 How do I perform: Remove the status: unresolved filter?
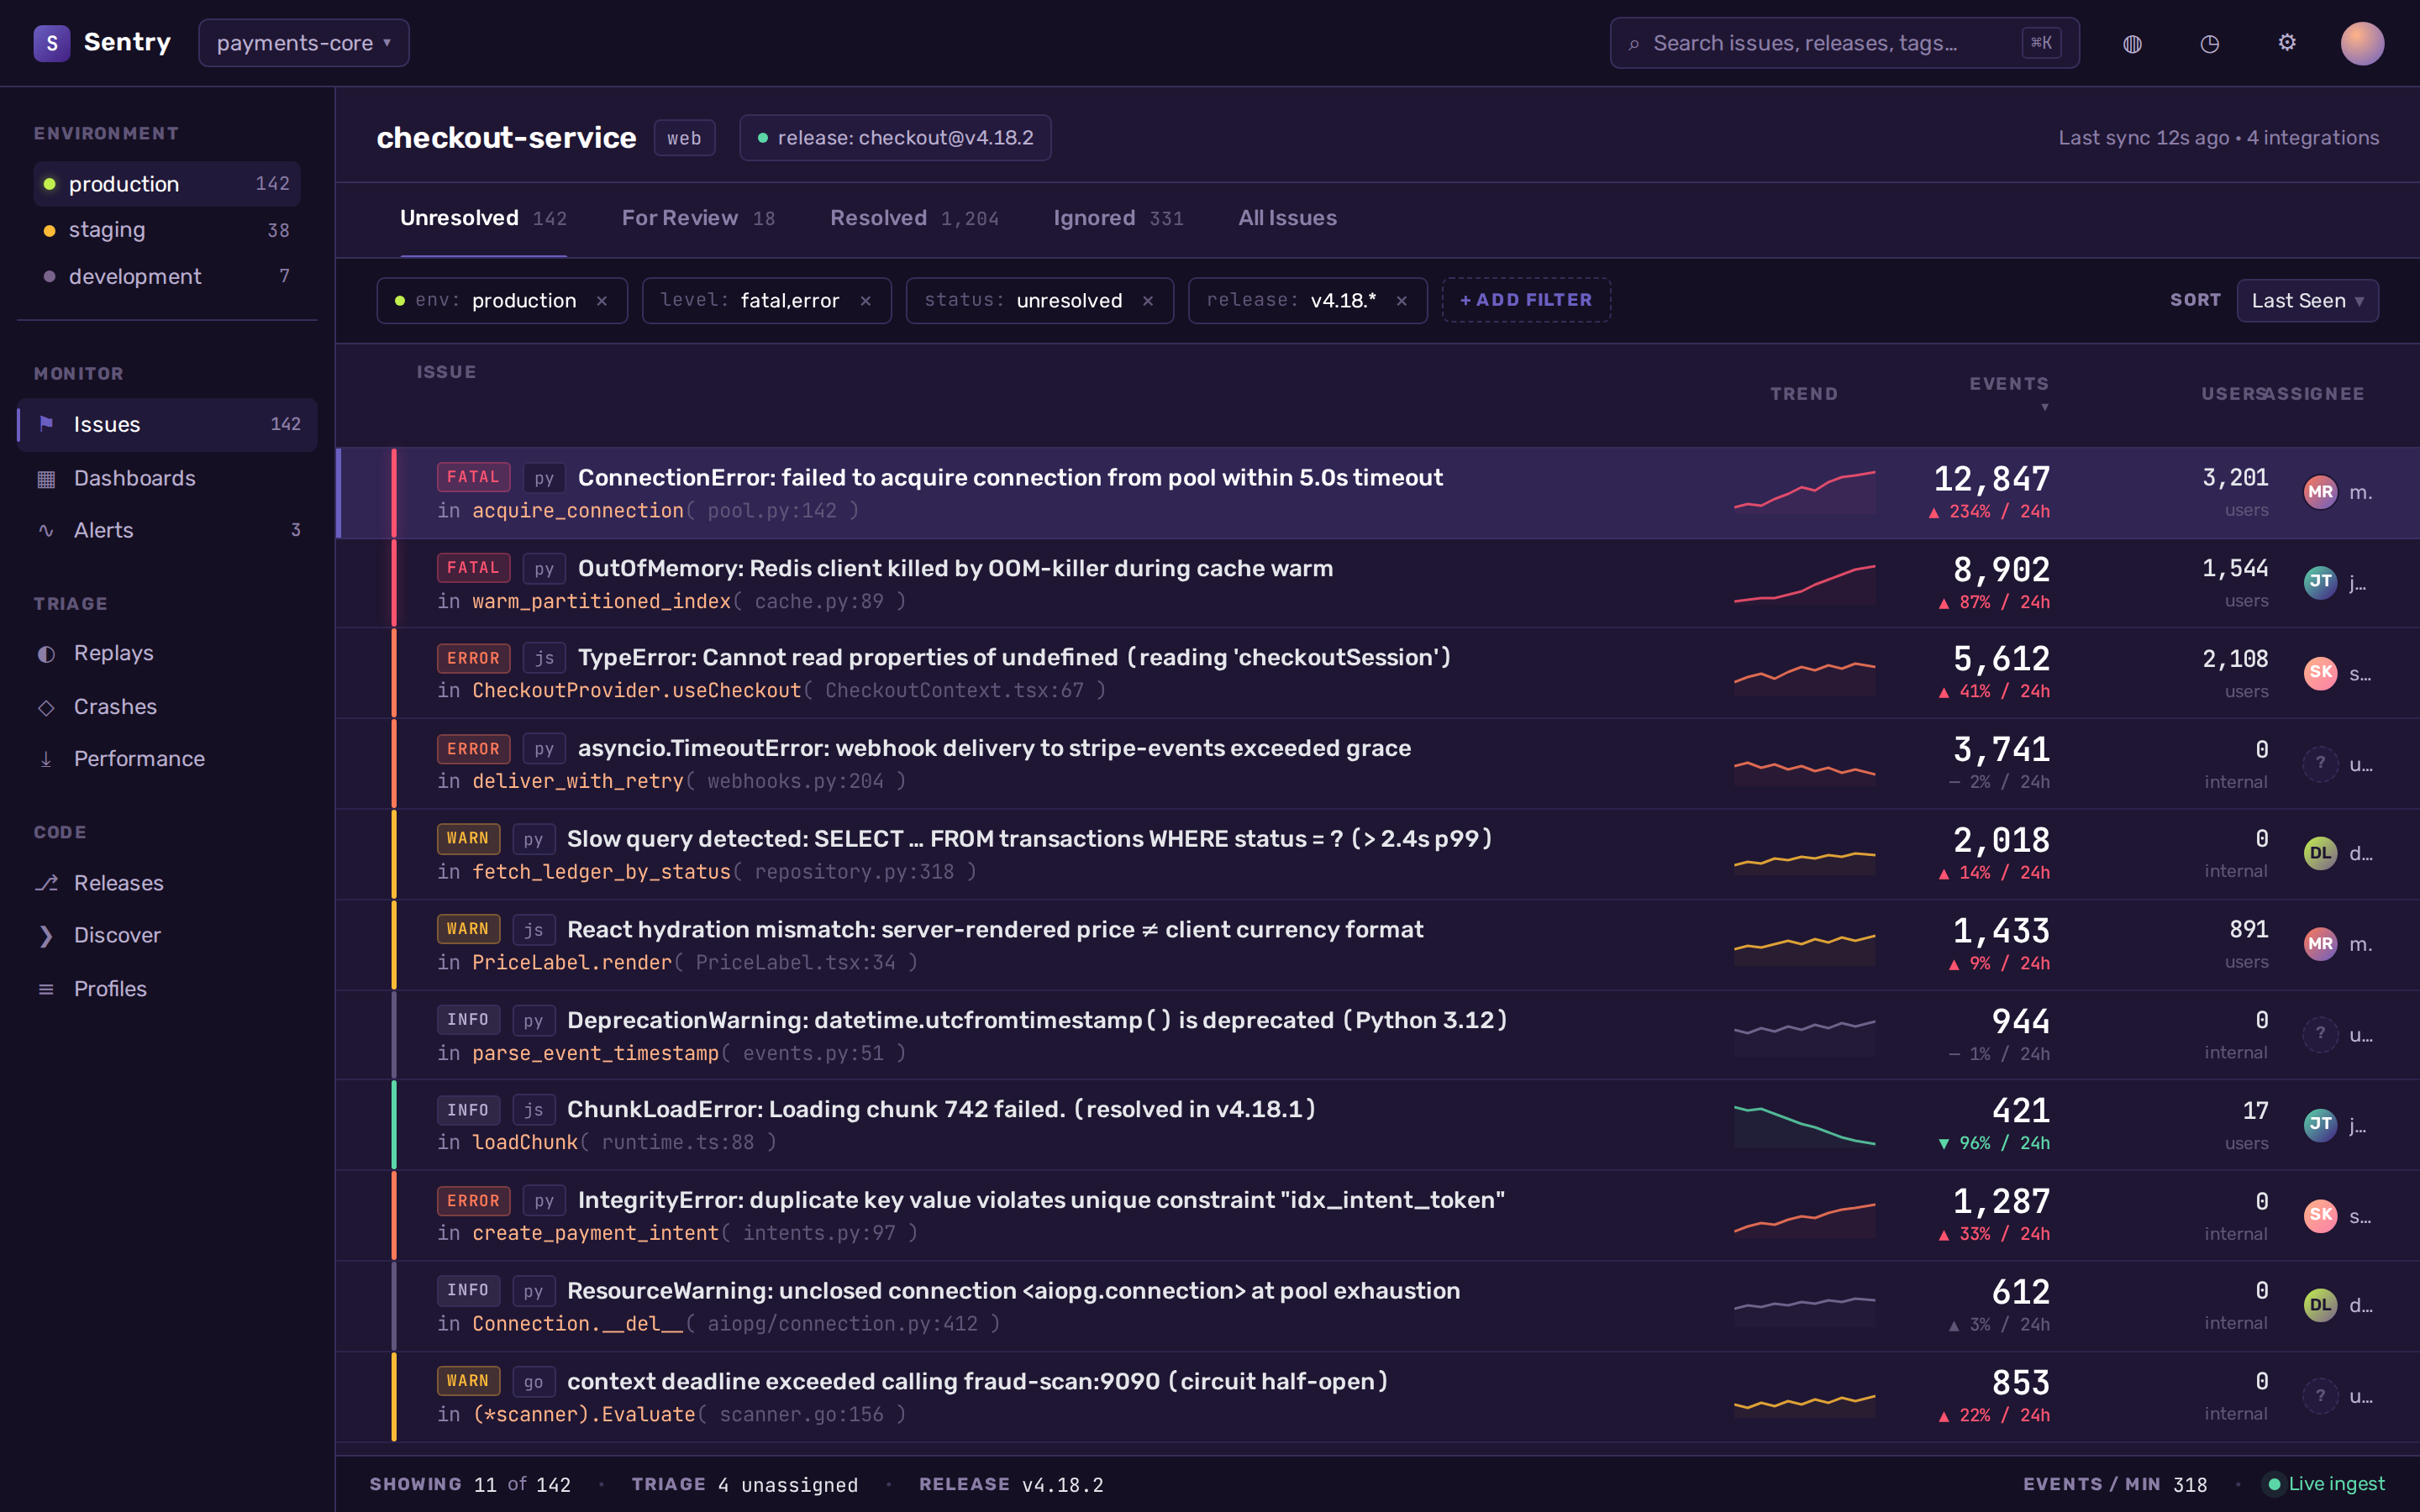coord(1148,301)
